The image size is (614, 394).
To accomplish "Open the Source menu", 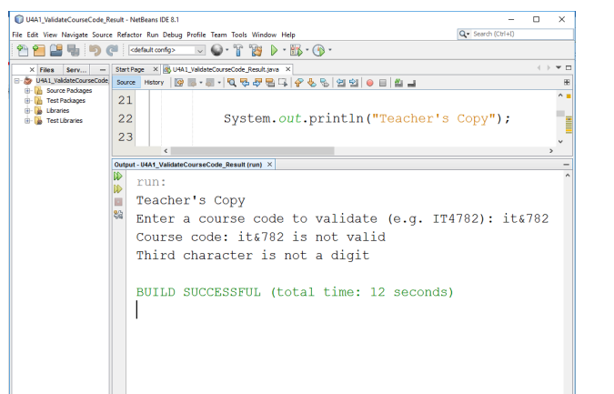I will [102, 35].
